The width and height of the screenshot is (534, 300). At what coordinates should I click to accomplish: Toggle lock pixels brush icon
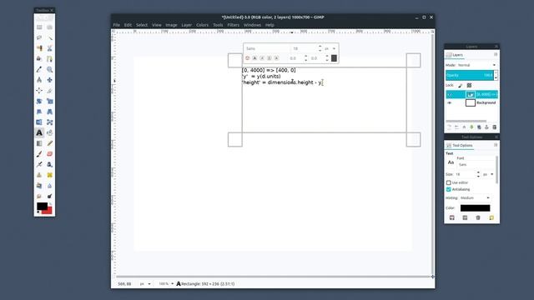pyautogui.click(x=460, y=85)
